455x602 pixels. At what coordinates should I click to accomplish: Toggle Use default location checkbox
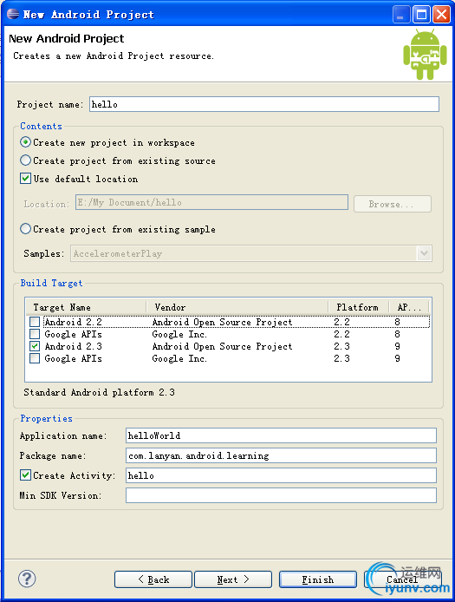26,179
